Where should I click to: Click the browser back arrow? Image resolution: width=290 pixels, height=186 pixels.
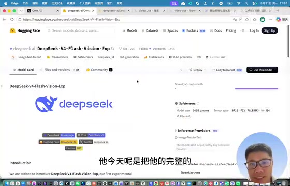(x=5, y=20)
